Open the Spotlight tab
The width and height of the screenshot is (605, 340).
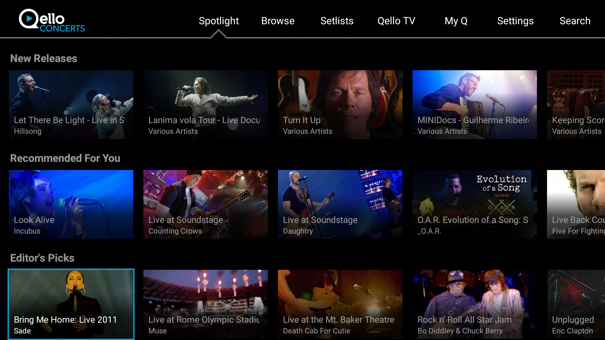[x=219, y=21]
